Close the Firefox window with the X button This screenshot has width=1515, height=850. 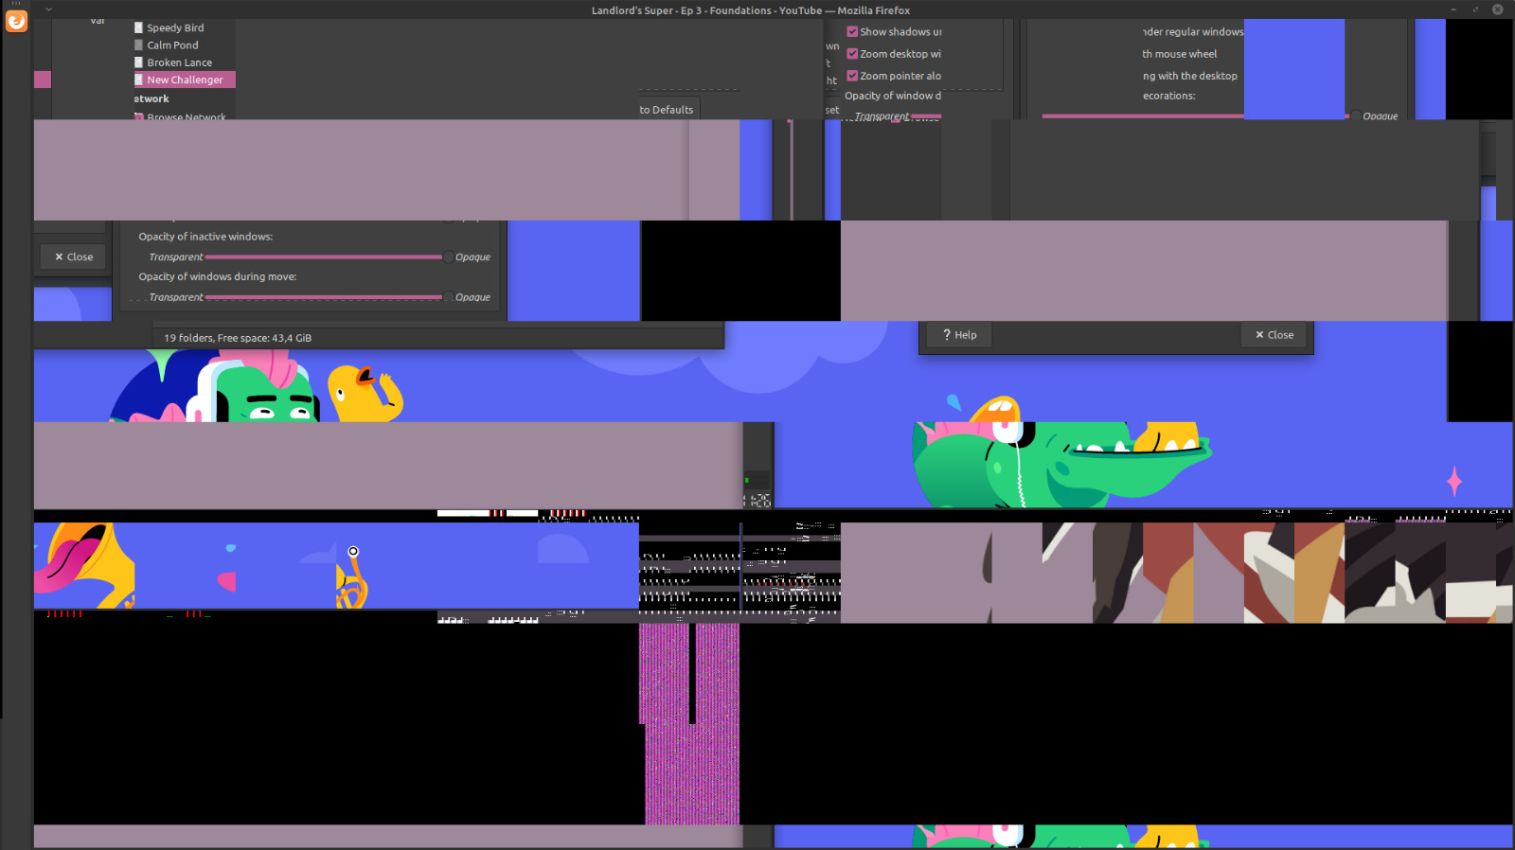(x=1498, y=9)
